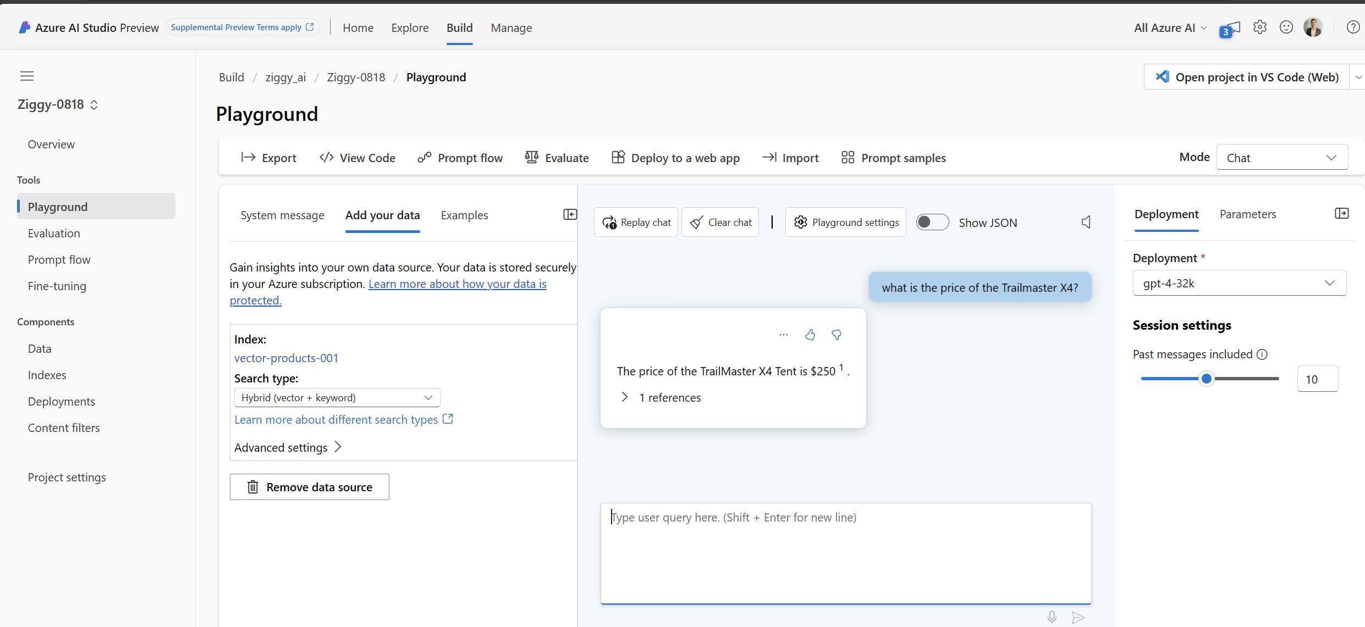Image resolution: width=1365 pixels, height=627 pixels.
Task: Click the thumbs up icon on response
Action: [x=810, y=335]
